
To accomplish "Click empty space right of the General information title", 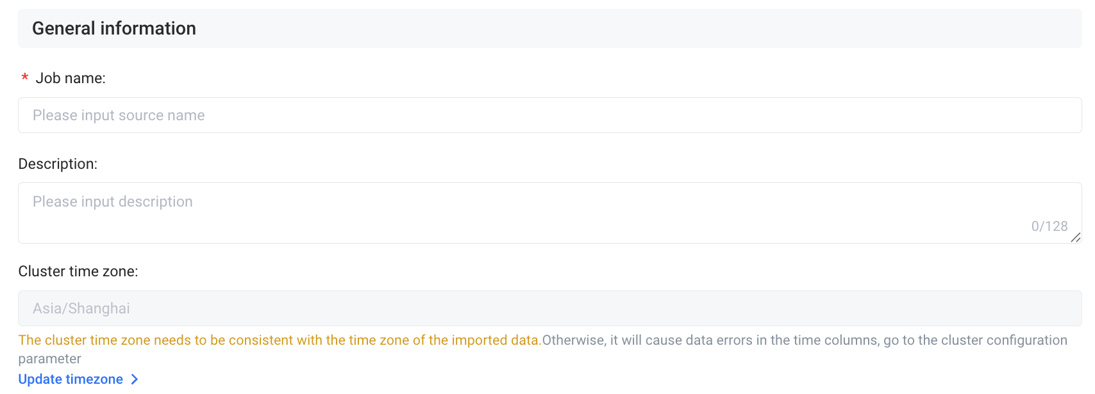I will pos(641,28).
